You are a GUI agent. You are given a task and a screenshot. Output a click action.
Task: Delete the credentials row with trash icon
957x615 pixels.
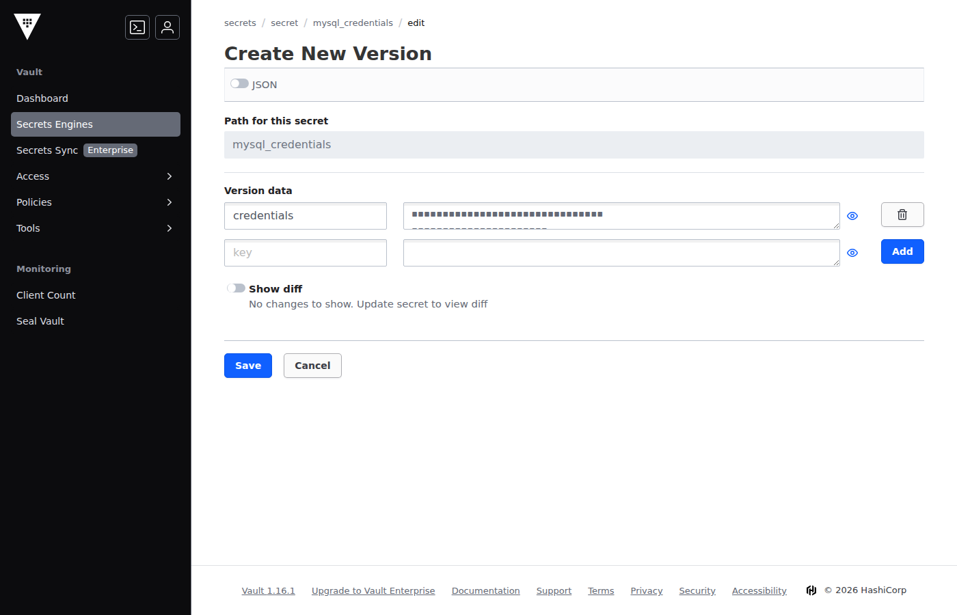(x=902, y=215)
